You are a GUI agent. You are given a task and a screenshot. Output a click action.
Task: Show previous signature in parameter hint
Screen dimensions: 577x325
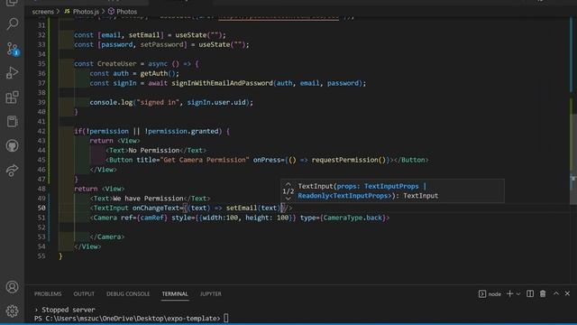click(288, 183)
